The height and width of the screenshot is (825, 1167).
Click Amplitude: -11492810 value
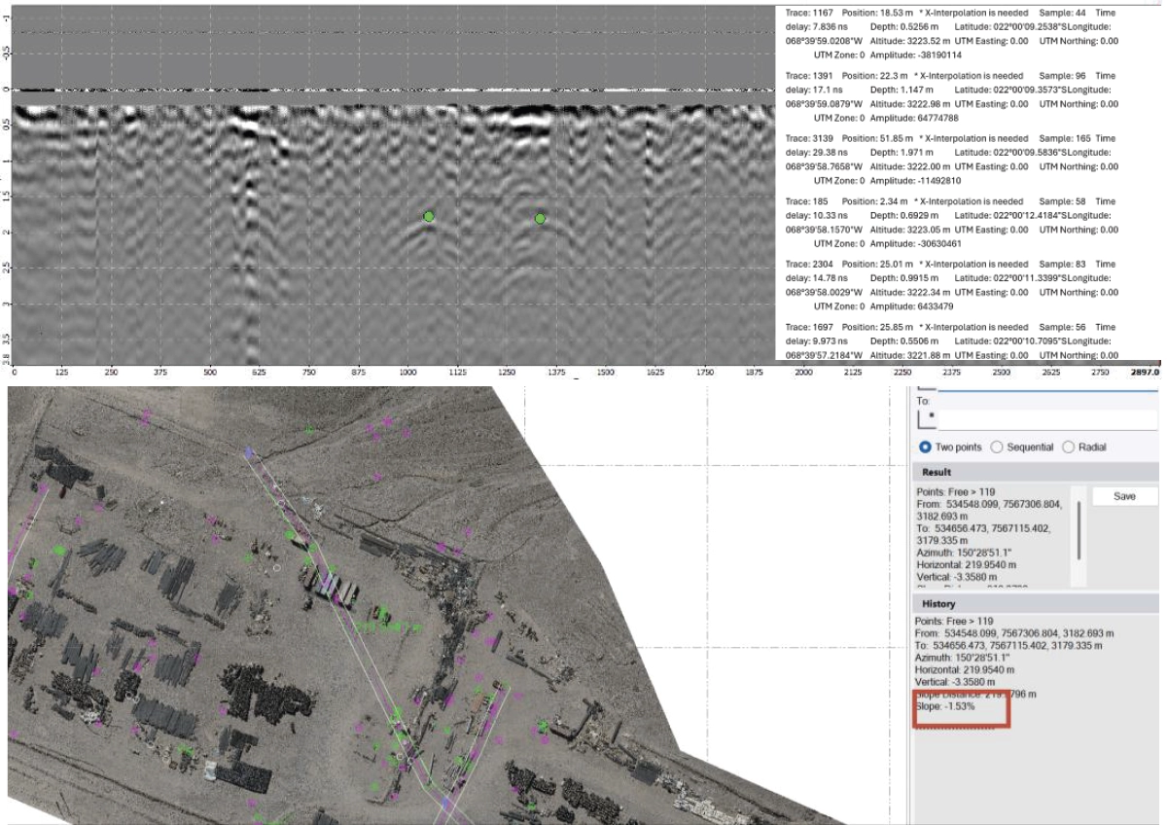(x=915, y=182)
